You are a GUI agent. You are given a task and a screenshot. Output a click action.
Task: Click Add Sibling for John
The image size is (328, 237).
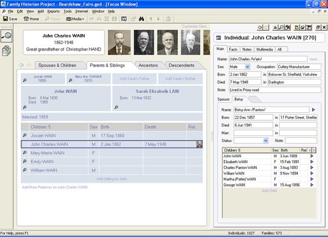click(x=112, y=179)
